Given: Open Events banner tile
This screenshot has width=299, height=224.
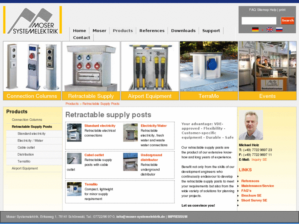Looking at the screenshot, I should (267, 71).
